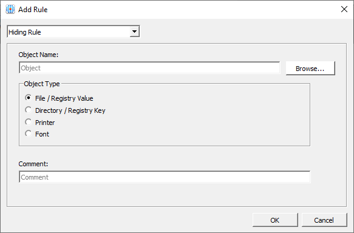Expand the Hiding Rule dropdown arrow
The width and height of the screenshot is (354, 233).
[x=134, y=32]
